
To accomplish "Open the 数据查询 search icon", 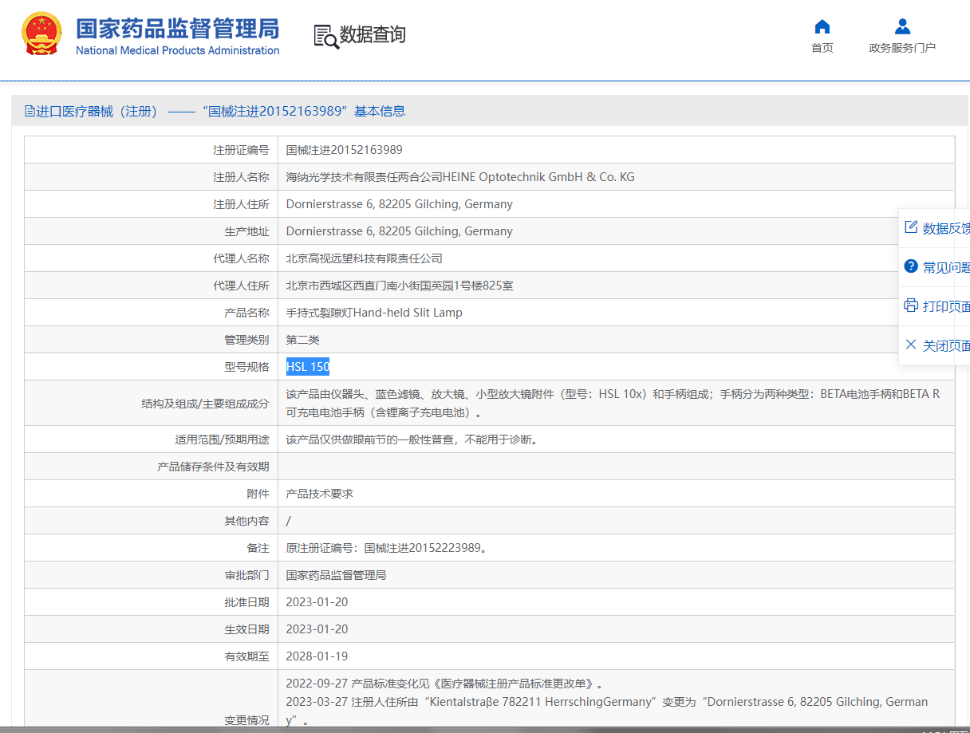I will tap(326, 36).
